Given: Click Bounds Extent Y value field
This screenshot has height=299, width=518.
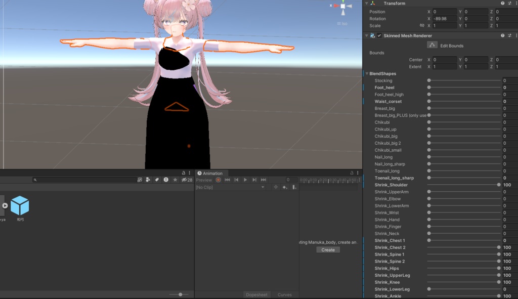Looking at the screenshot, I should 476,66.
